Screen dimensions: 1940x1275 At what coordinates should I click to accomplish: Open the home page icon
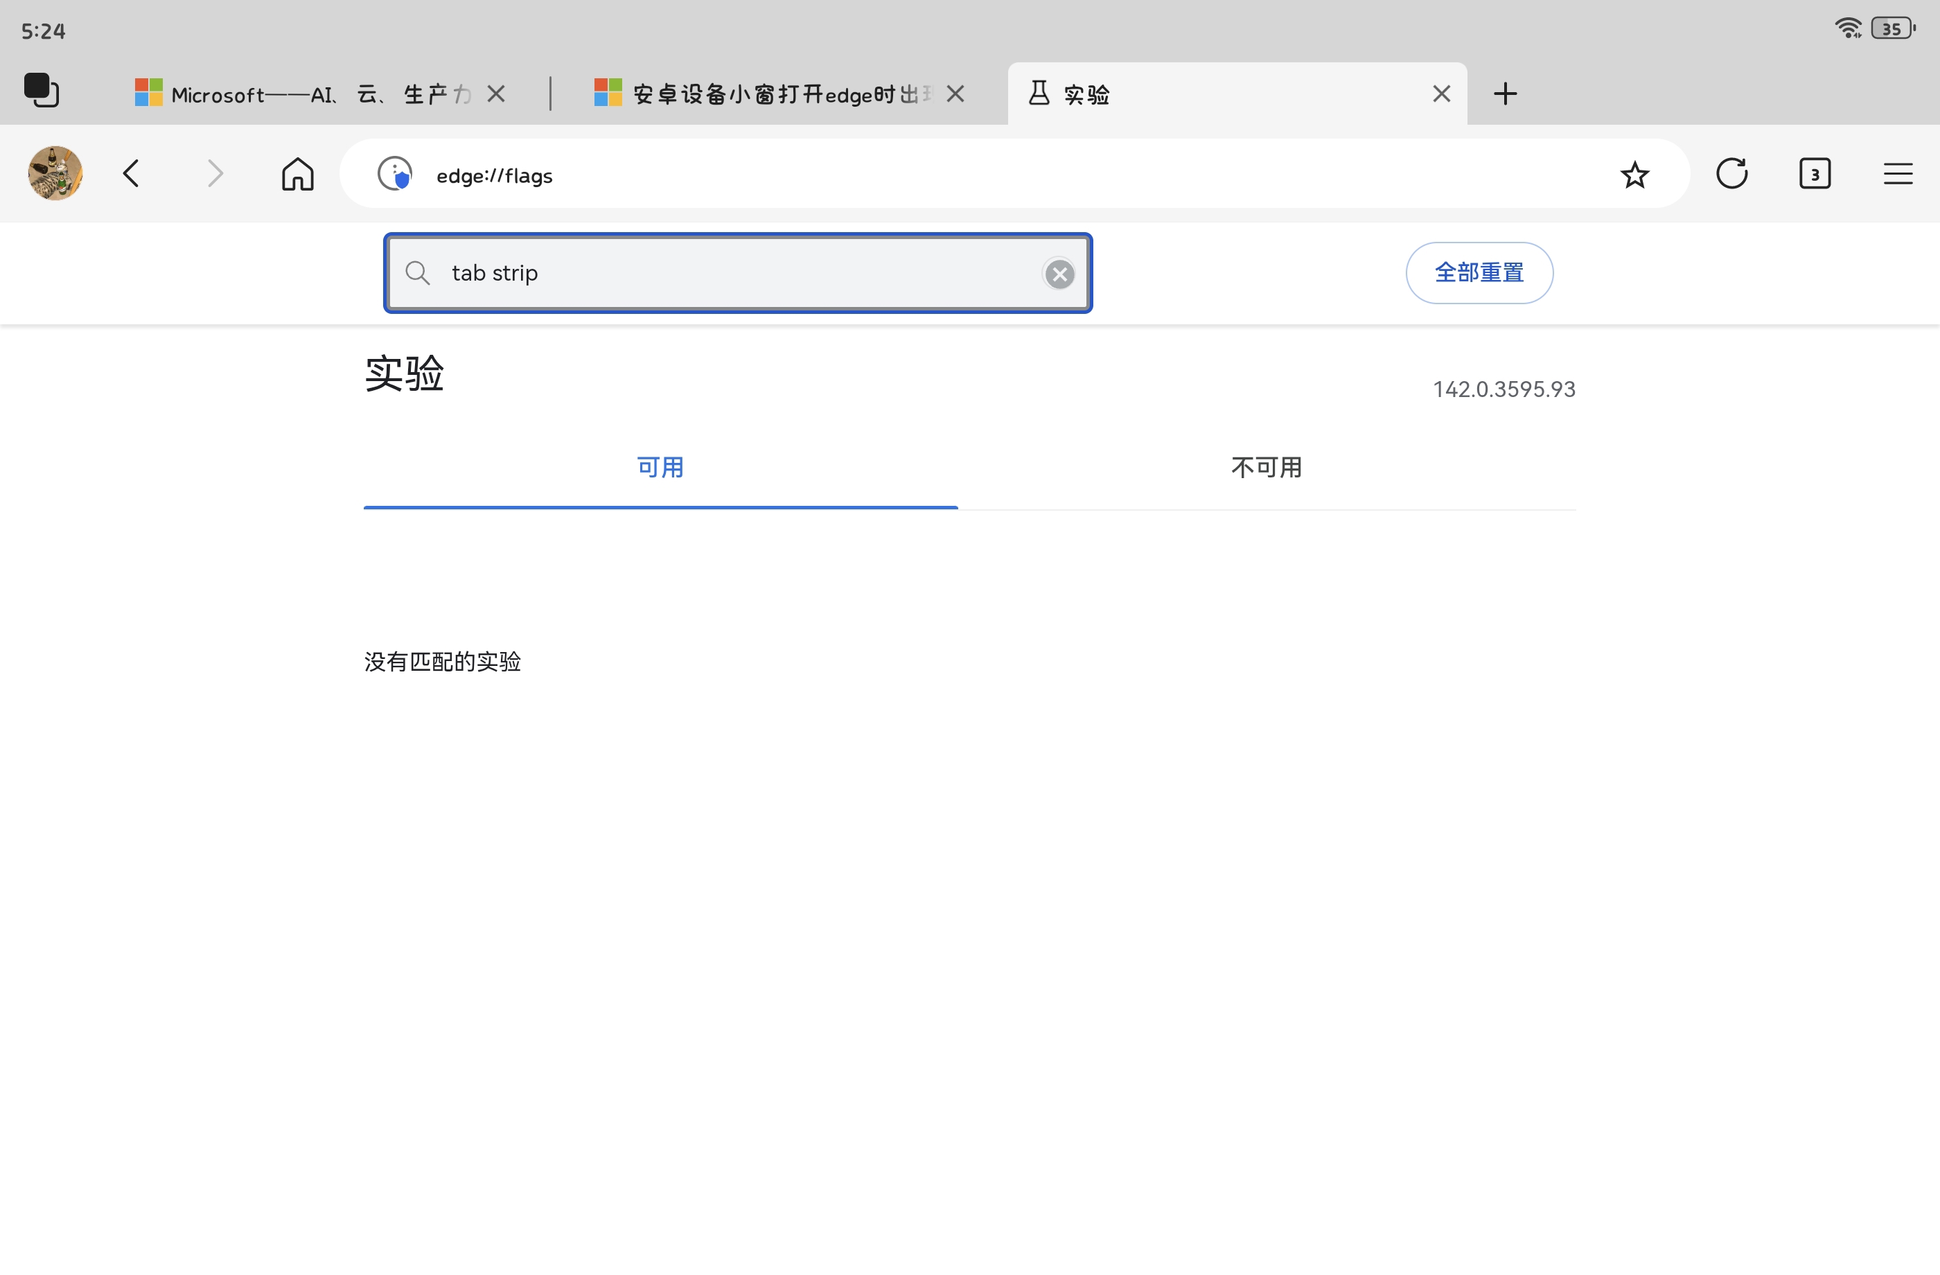pyautogui.click(x=297, y=174)
